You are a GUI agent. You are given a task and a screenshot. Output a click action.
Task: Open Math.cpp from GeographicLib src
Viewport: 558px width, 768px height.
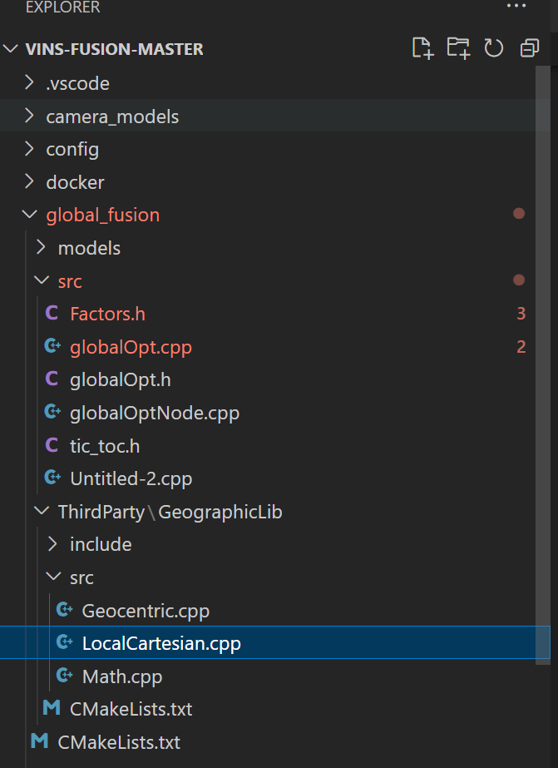coord(122,676)
